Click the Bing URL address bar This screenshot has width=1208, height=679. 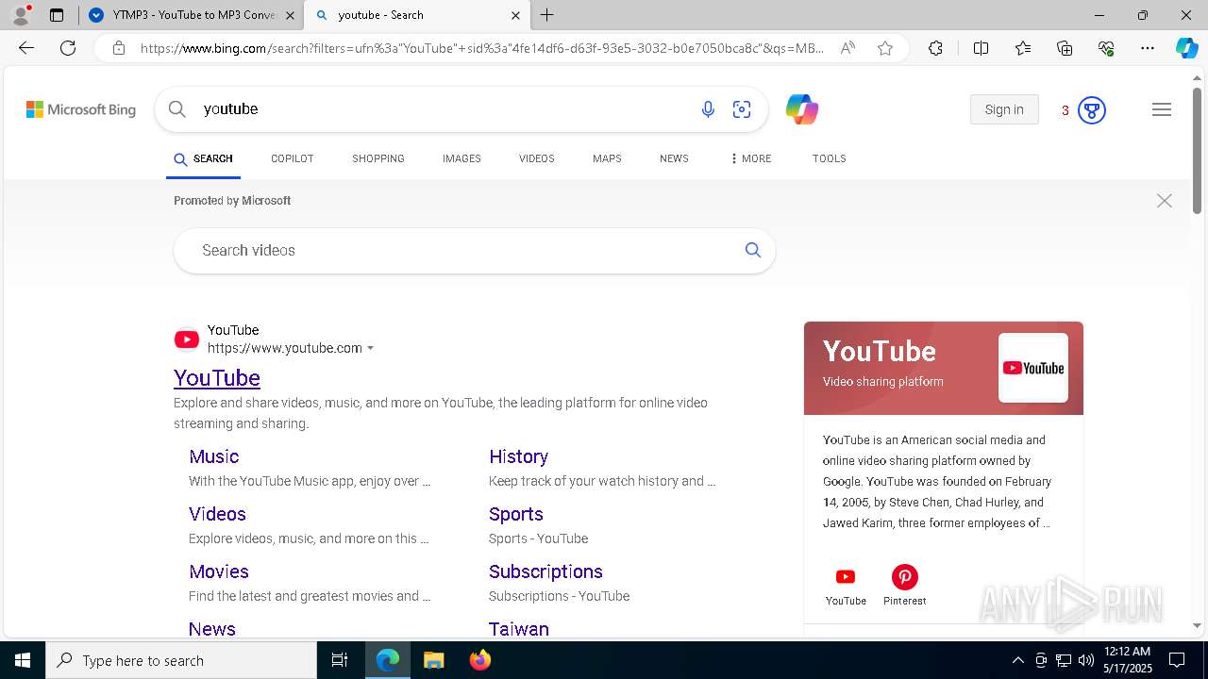481,48
